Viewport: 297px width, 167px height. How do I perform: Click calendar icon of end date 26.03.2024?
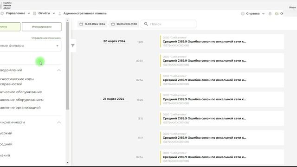[113, 24]
